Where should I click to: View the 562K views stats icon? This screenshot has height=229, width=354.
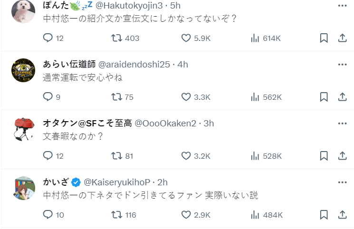255,97
